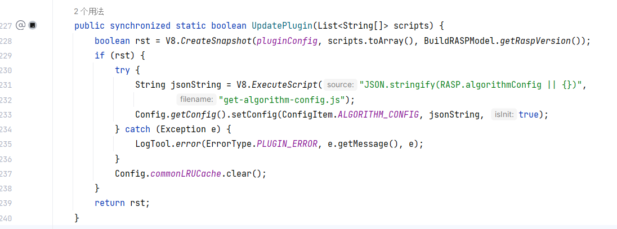The image size is (617, 229).
Task: Open the '2 个用法' usages hint
Action: point(89,11)
